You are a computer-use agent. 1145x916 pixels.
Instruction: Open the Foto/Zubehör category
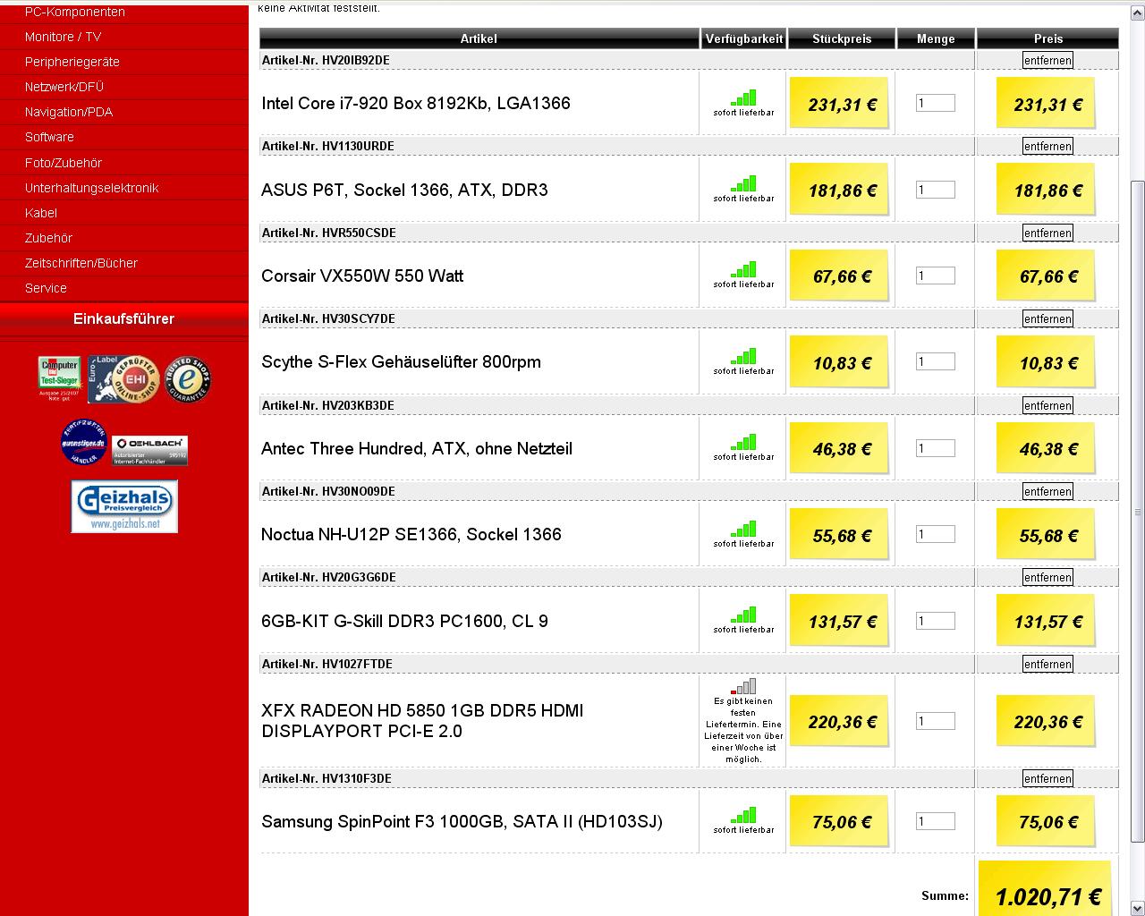(x=64, y=163)
